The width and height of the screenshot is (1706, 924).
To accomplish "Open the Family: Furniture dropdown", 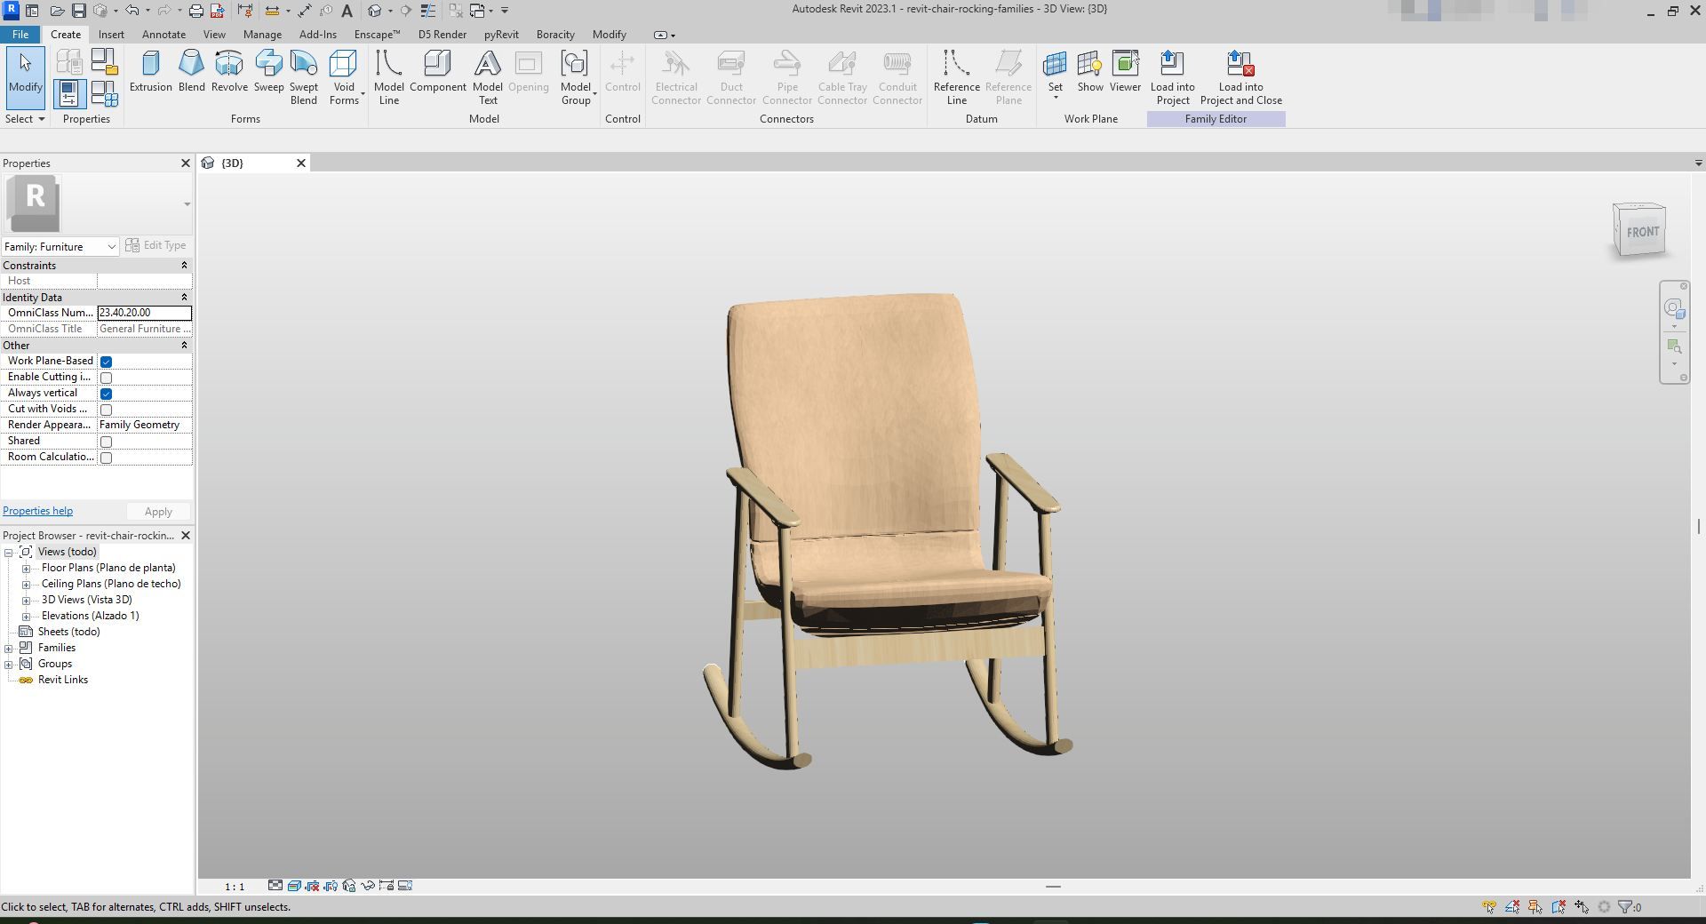I will [60, 246].
